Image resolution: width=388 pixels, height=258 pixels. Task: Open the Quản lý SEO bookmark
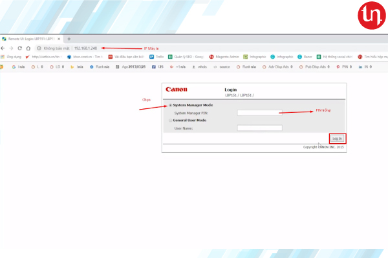tap(186, 57)
